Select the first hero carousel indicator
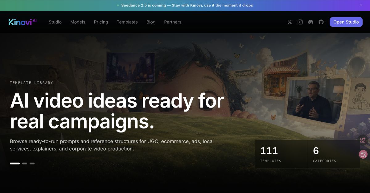 coord(15,163)
